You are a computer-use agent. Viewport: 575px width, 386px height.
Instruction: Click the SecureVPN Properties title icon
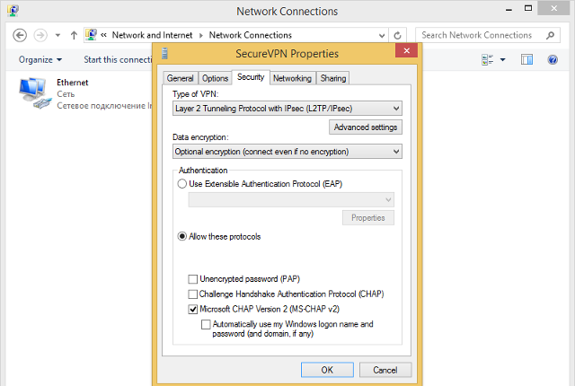click(165, 54)
